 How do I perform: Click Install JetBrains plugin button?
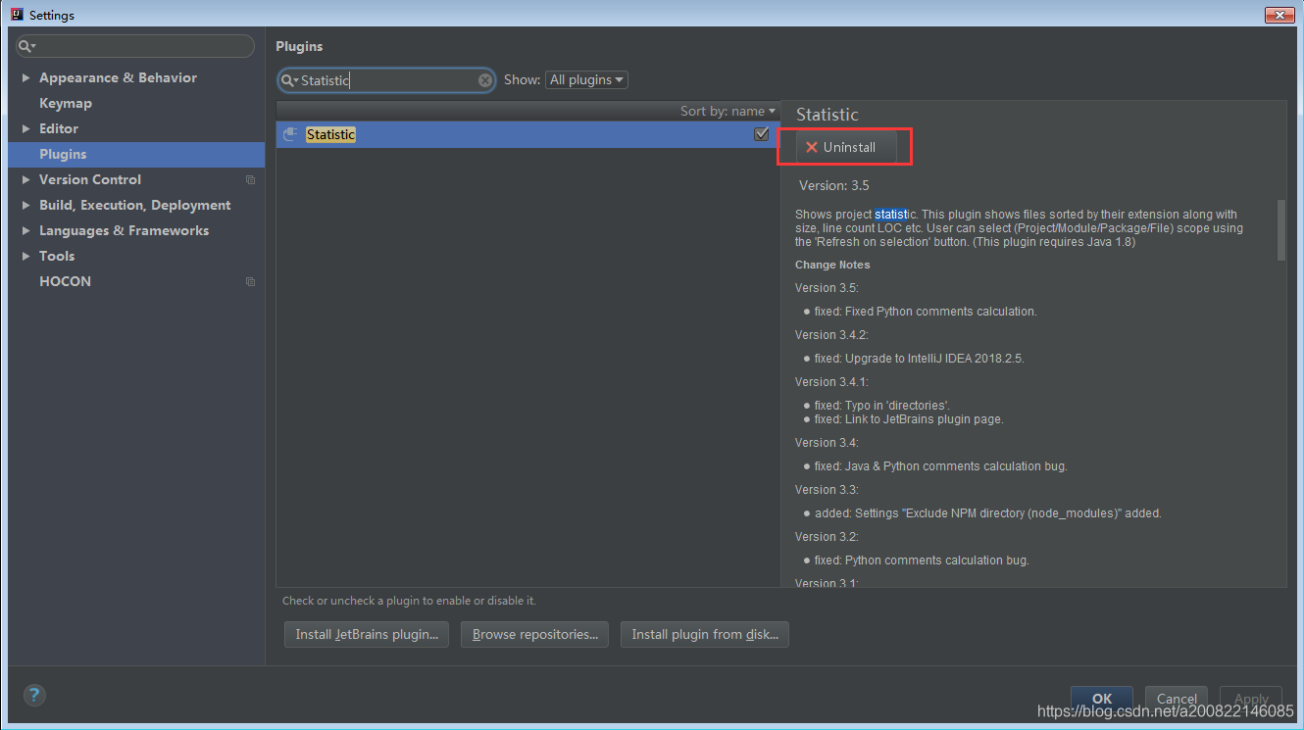[x=367, y=634]
